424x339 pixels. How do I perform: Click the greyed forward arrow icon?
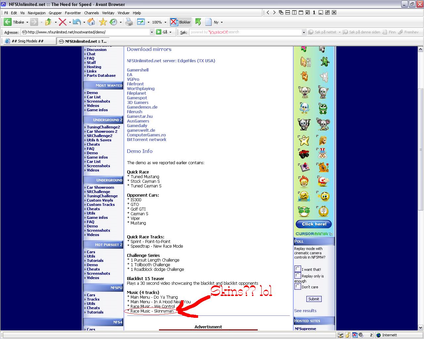tap(34, 22)
